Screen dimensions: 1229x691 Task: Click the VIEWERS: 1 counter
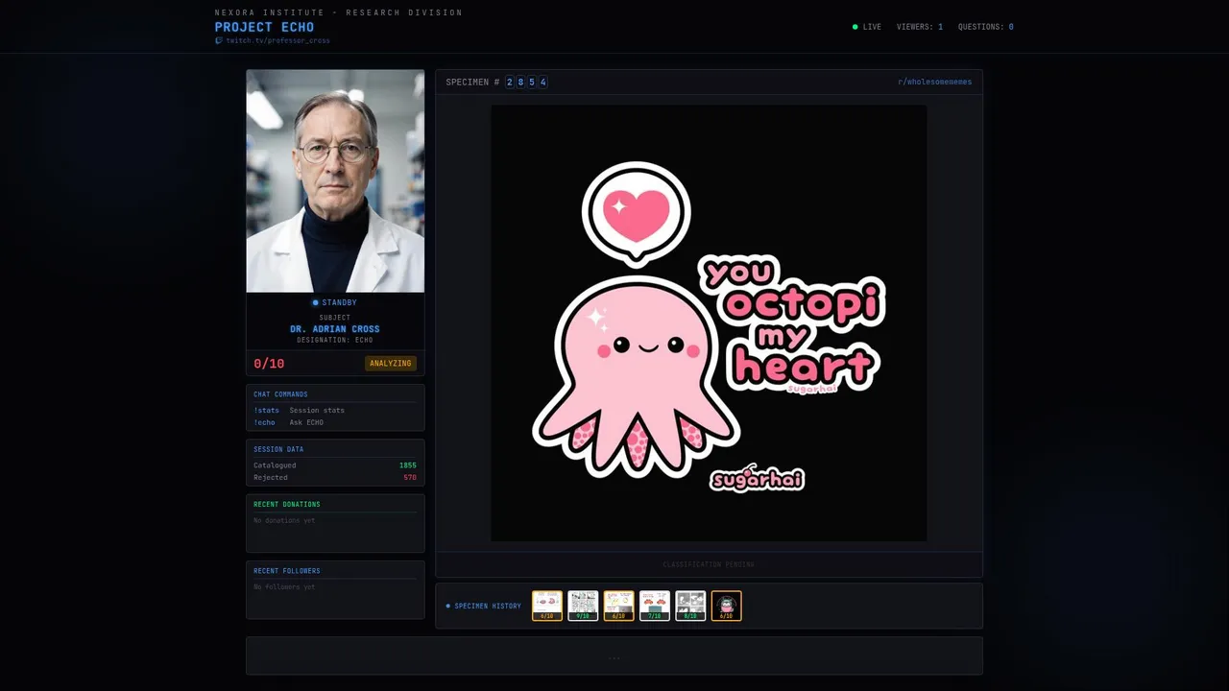[x=919, y=27]
